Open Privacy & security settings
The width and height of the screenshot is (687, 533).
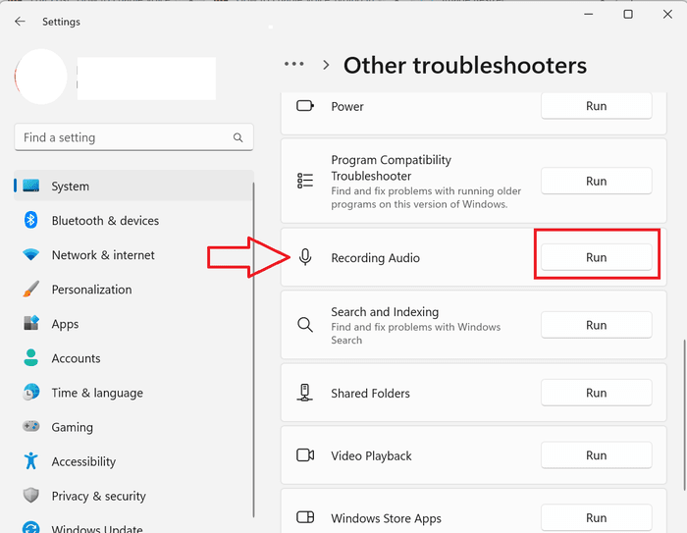click(133, 496)
